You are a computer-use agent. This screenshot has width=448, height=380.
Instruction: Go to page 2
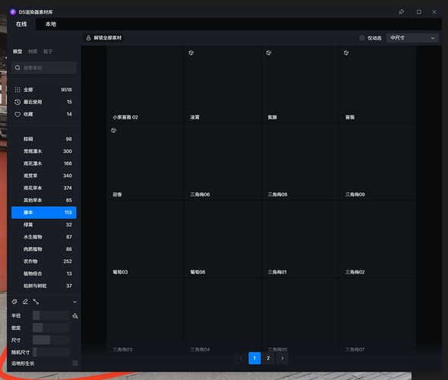coord(268,358)
